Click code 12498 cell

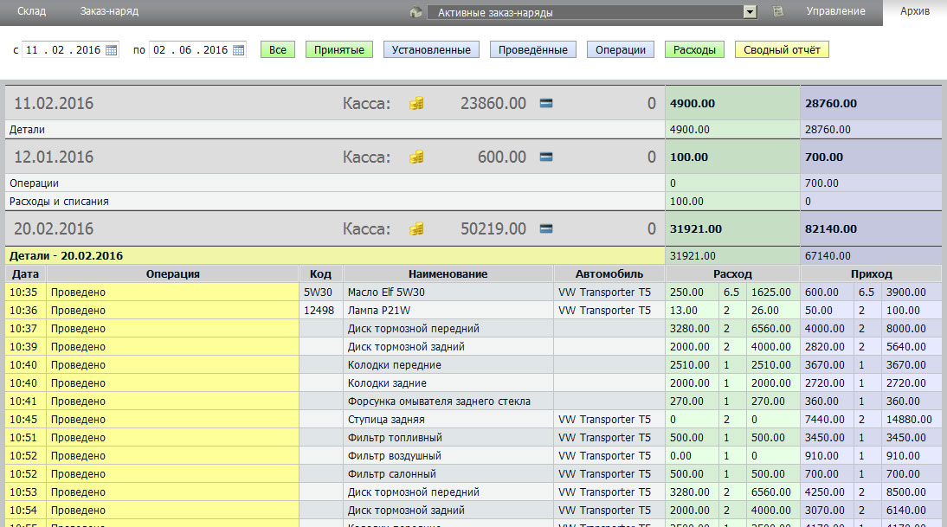tap(320, 311)
